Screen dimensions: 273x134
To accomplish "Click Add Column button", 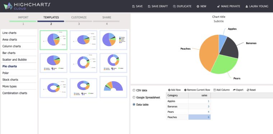I will coord(222,90).
